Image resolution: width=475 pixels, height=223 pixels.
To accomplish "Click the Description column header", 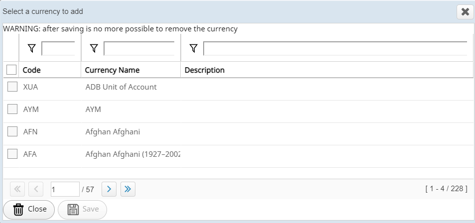I will (x=204, y=70).
